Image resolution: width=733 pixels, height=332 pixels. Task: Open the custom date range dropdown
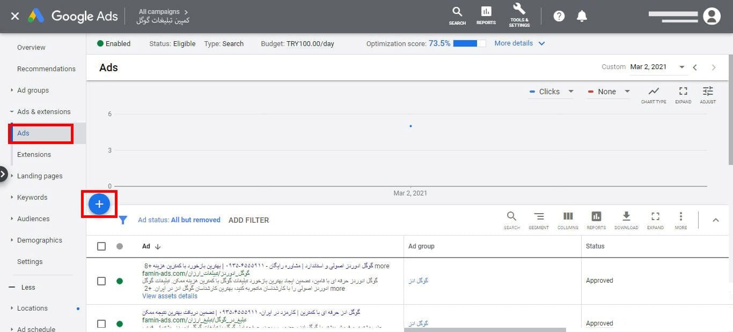[x=657, y=67]
